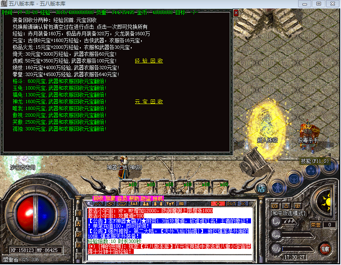Minimize the 五八版本库 game window
The height and width of the screenshot is (265, 341).
(x=304, y=4)
